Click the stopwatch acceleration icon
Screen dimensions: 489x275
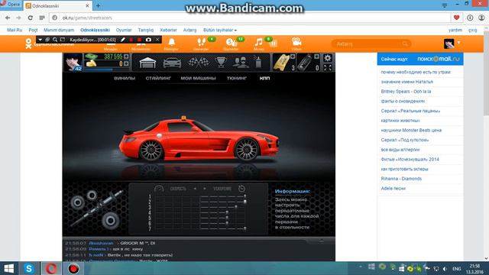pyautogui.click(x=241, y=189)
